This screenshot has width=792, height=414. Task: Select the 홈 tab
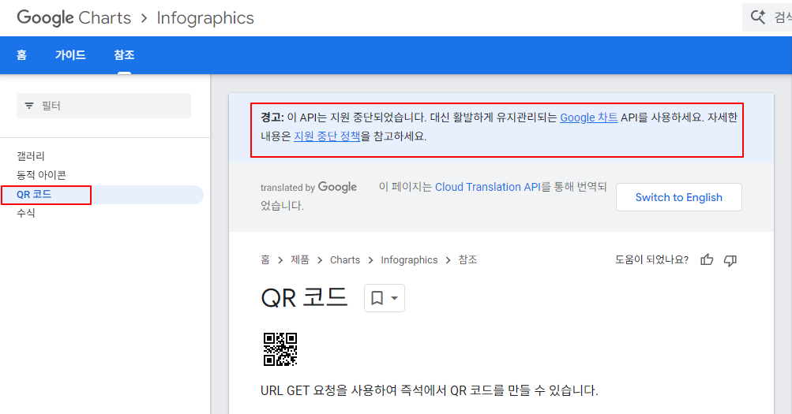pos(21,55)
